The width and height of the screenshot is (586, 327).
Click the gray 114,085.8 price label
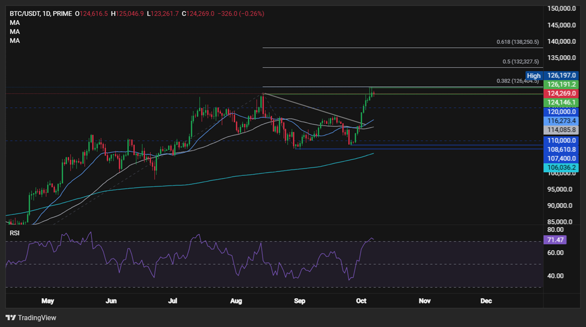point(562,130)
